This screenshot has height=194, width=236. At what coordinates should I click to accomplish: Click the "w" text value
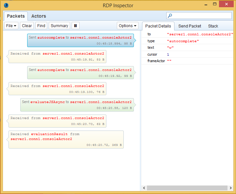pos(170,48)
